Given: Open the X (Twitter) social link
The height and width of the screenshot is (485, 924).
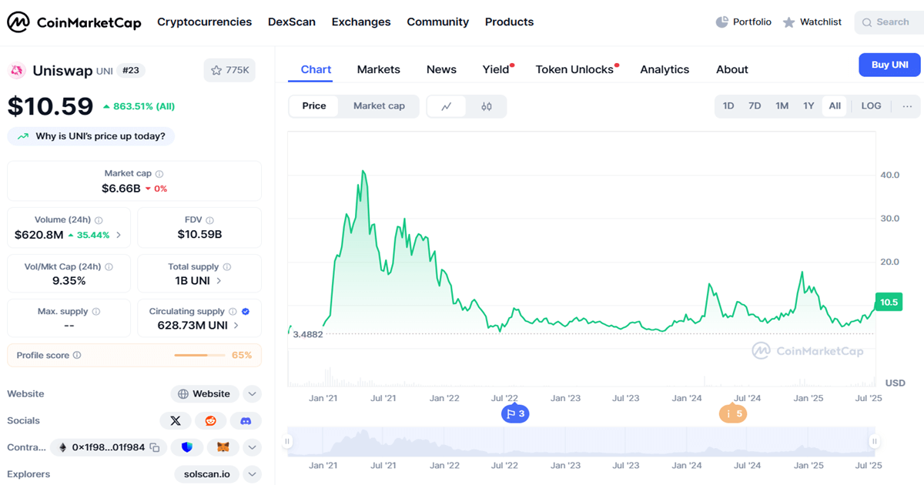Looking at the screenshot, I should 176,421.
